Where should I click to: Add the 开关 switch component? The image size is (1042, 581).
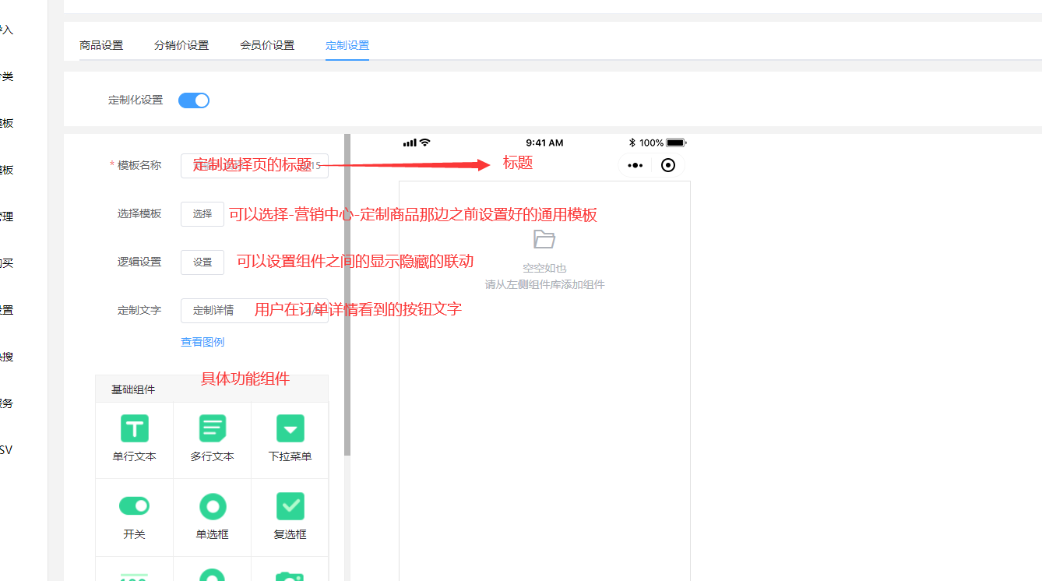pos(135,518)
